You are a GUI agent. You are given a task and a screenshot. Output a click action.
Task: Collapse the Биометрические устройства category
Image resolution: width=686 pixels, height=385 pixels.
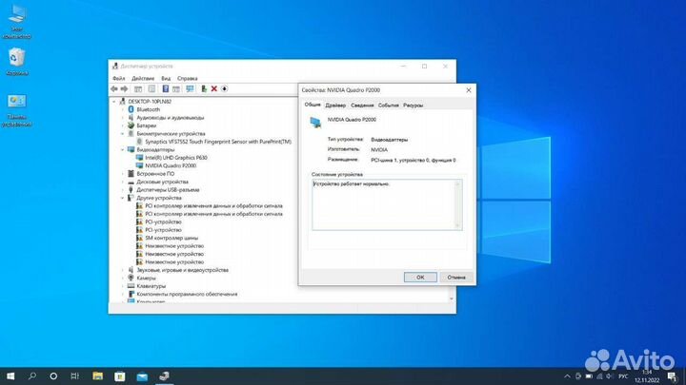pyautogui.click(x=123, y=134)
